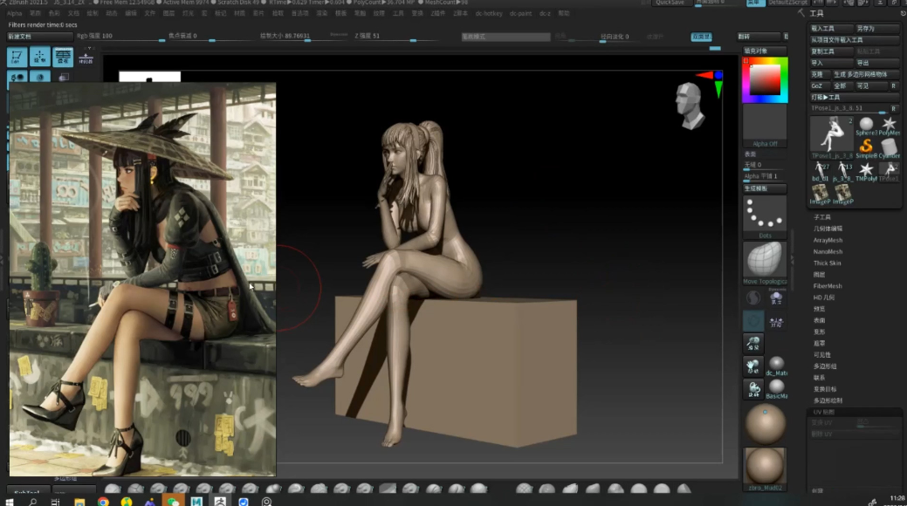The image size is (907, 506).
Task: Open taskbar search magnifier
Action: pyautogui.click(x=32, y=502)
